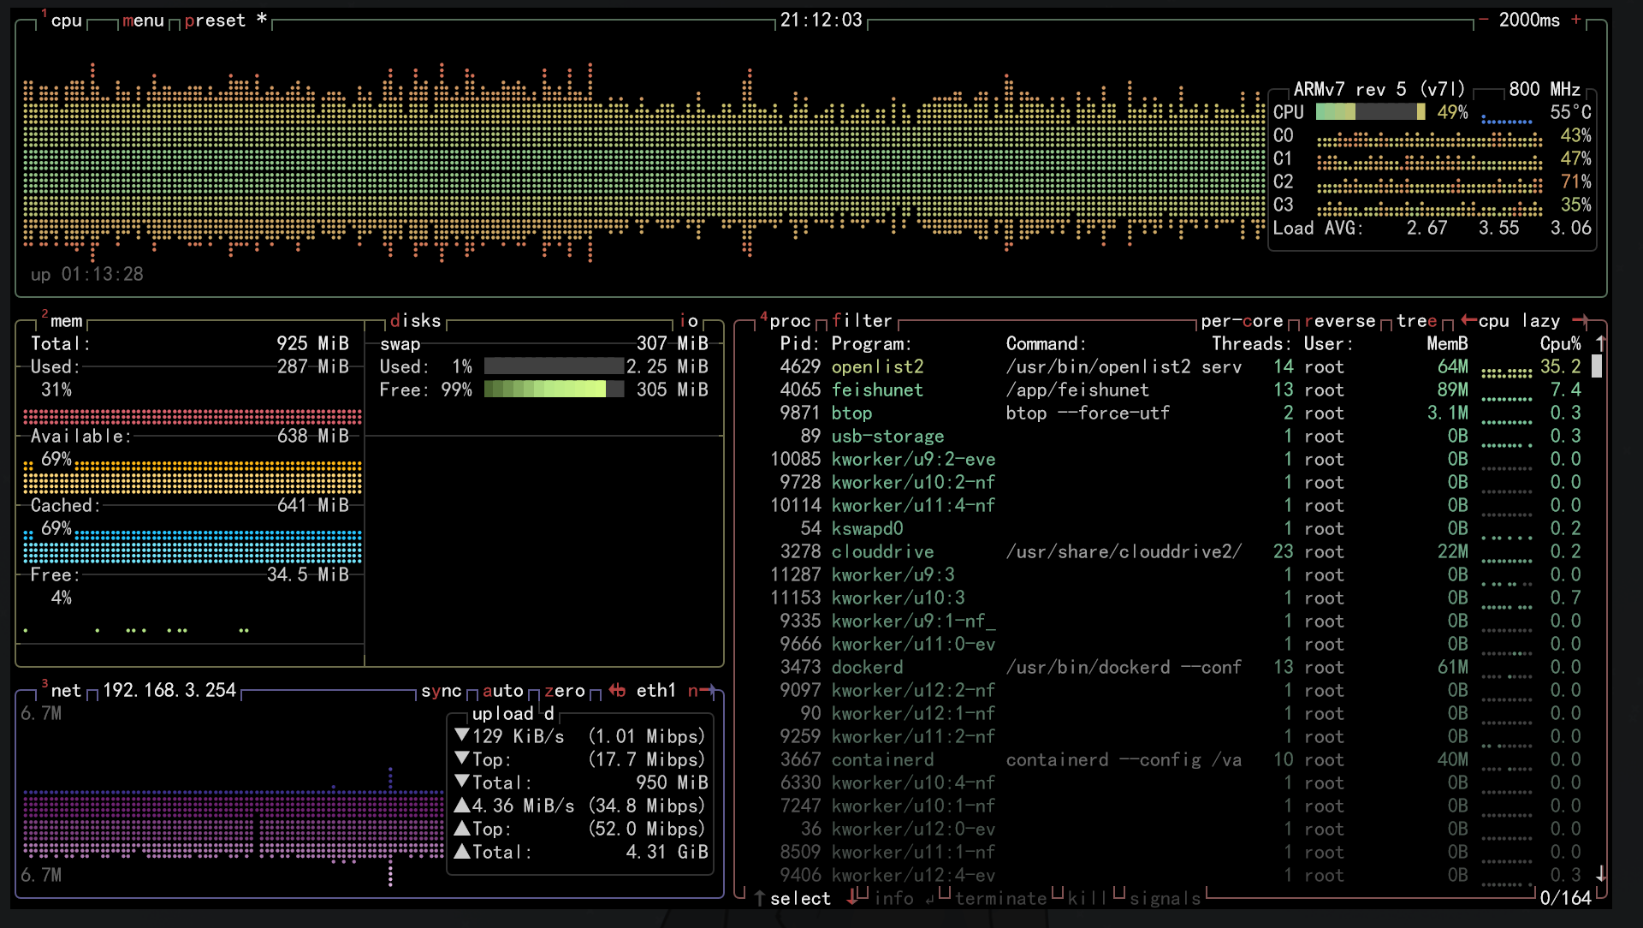Image resolution: width=1643 pixels, height=928 pixels.
Task: Click the Pid column header
Action: (x=799, y=344)
